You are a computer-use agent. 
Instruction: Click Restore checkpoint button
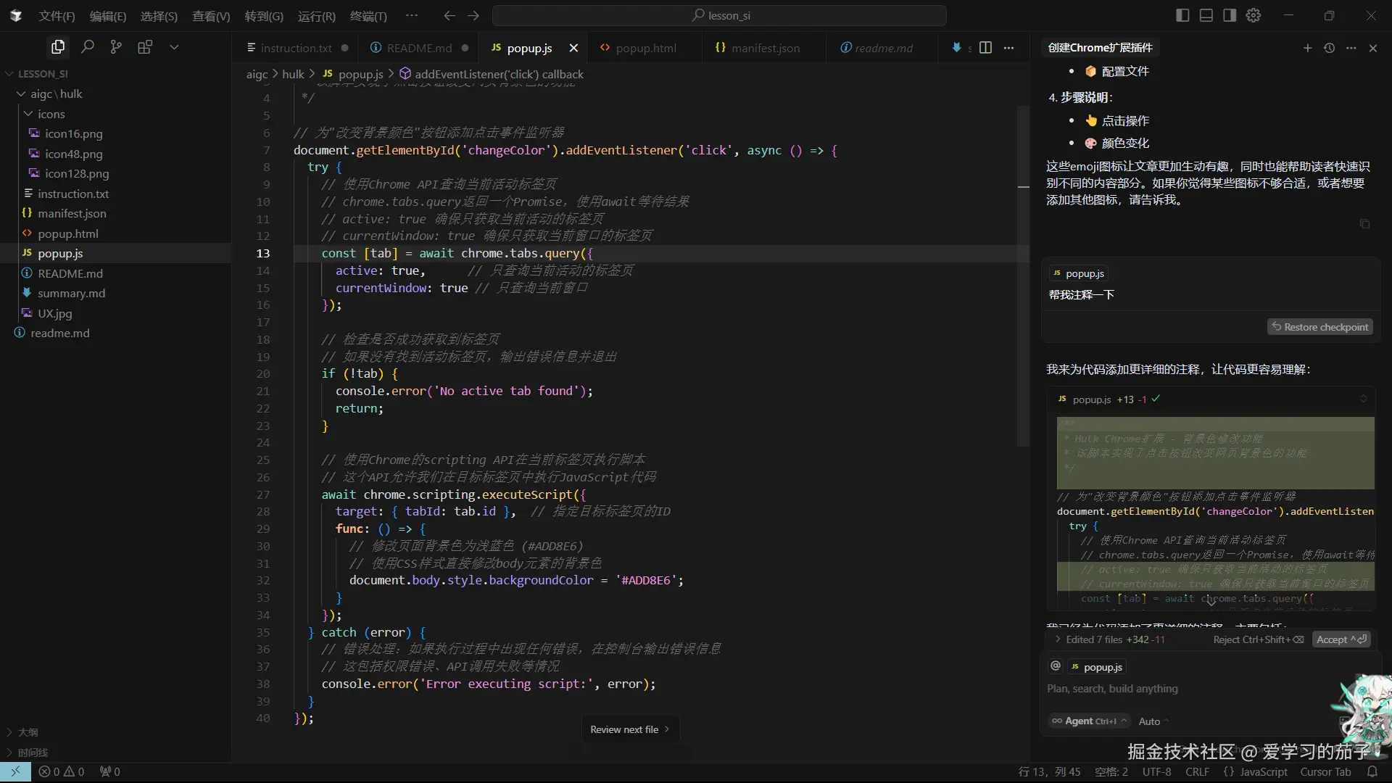[1319, 327]
